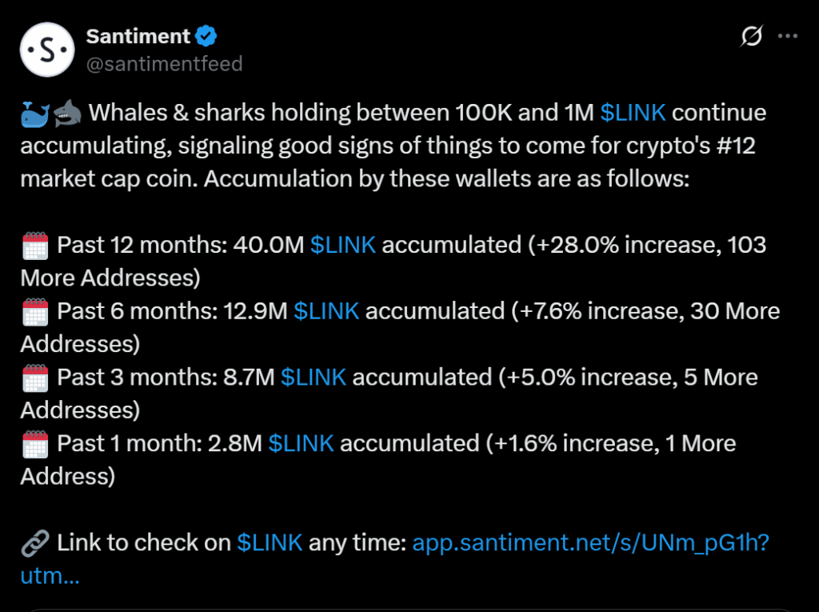This screenshot has height=612, width=819.
Task: Click the calendar emoji beside Past 1 month
Action: click(x=35, y=444)
